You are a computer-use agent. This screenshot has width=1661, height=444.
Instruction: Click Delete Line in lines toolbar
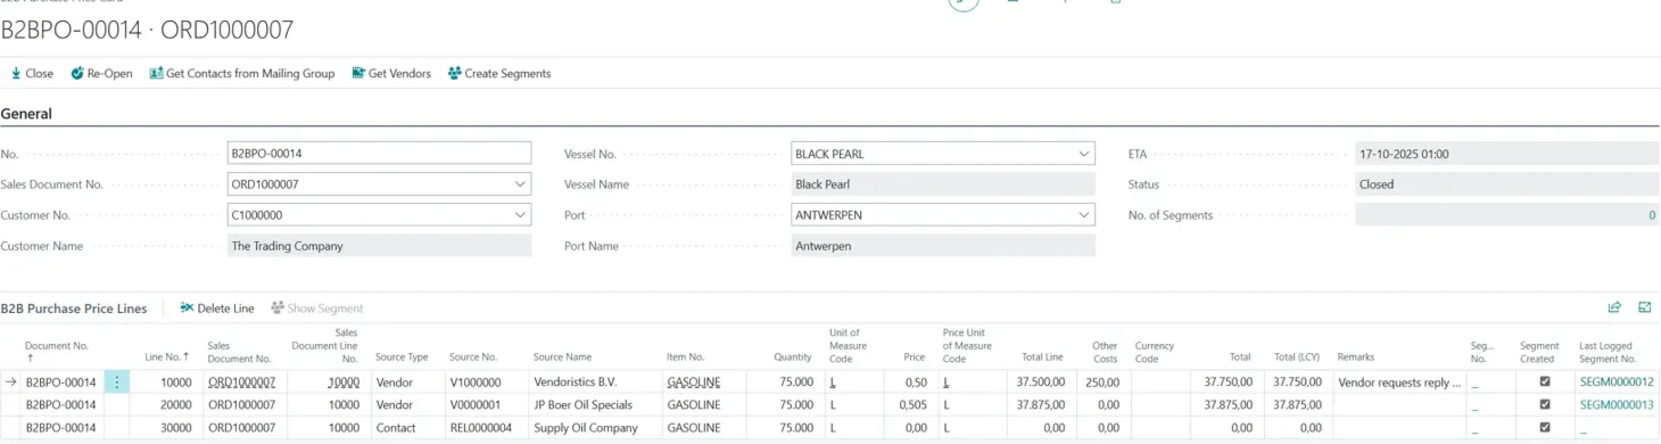click(217, 308)
